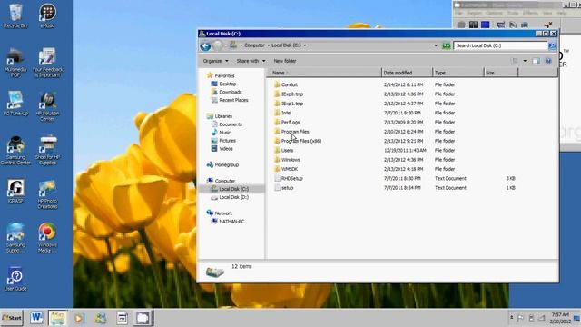Click the search magnifier icon in Explorer
The width and height of the screenshot is (581, 327).
point(553,45)
